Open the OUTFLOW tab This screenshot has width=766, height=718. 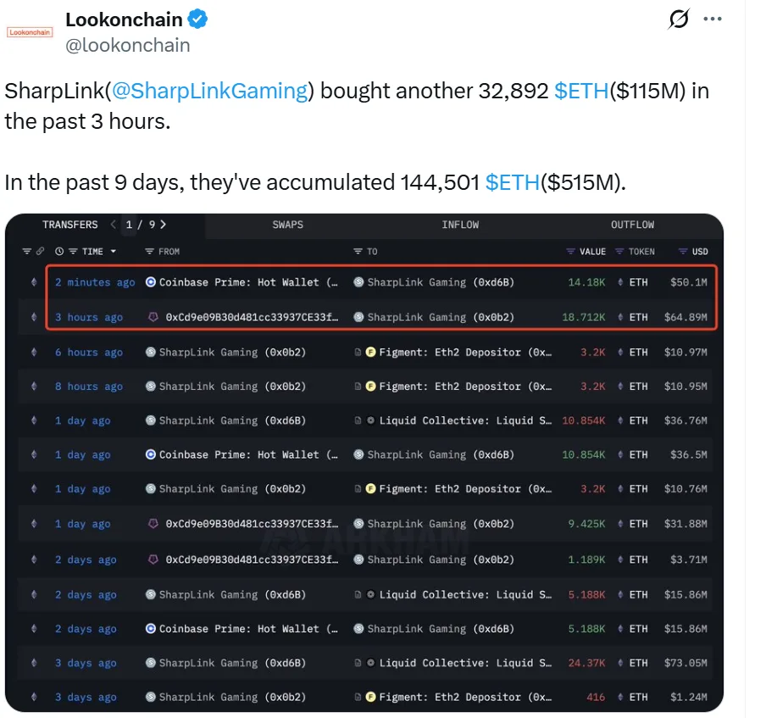632,225
